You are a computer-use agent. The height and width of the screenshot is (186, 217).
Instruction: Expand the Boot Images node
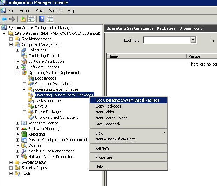[x=24, y=78]
